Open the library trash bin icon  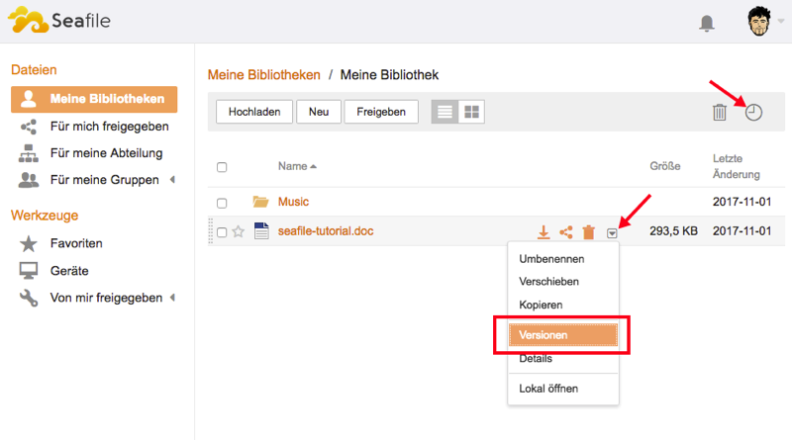720,113
